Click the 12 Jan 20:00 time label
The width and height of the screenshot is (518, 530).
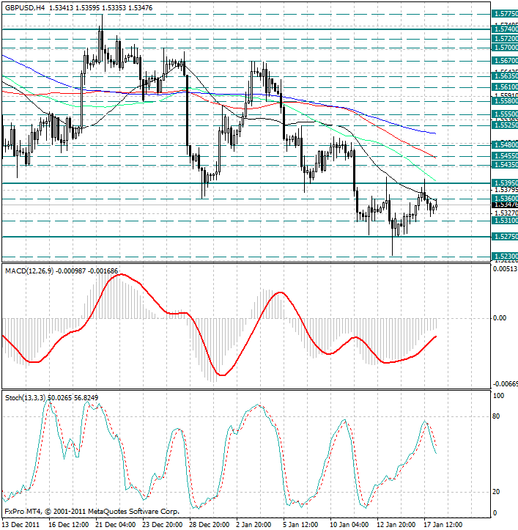click(396, 525)
